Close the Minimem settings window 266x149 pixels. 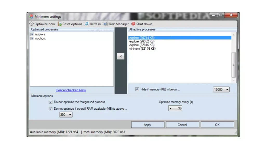(x=231, y=15)
